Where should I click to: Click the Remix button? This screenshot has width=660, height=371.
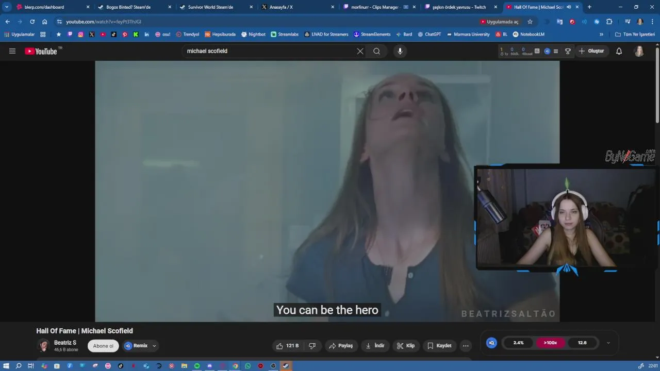point(136,346)
